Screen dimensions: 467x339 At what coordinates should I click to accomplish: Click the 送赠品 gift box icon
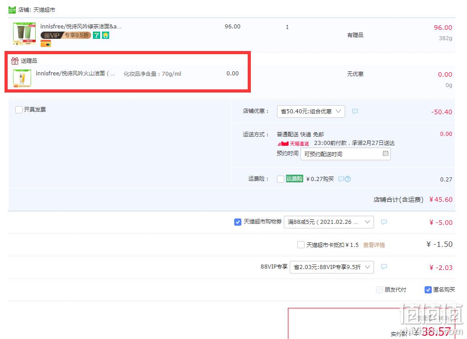[15, 61]
